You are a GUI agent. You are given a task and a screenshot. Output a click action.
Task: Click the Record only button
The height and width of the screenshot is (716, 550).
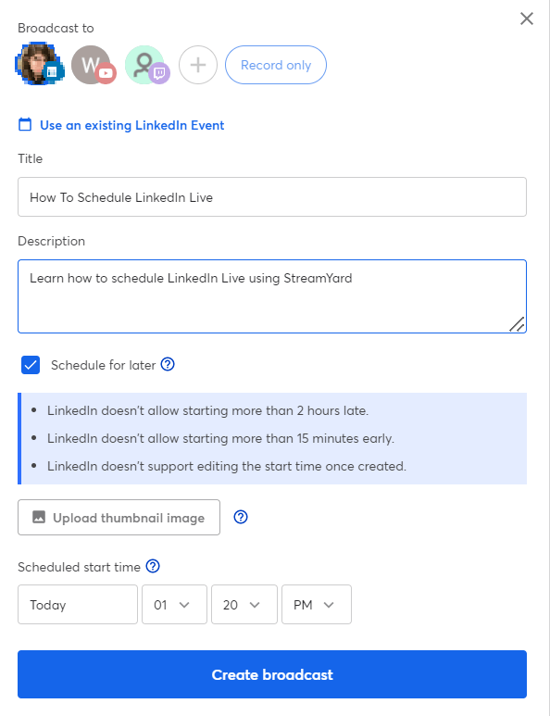pyautogui.click(x=276, y=65)
